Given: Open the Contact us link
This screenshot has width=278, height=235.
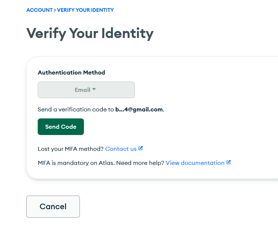Looking at the screenshot, I should pos(121,149).
